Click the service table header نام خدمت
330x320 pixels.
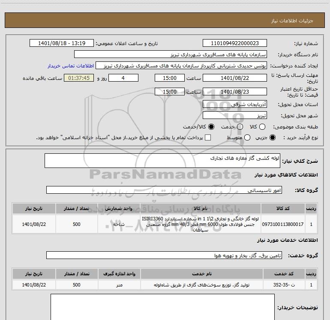click(201, 274)
